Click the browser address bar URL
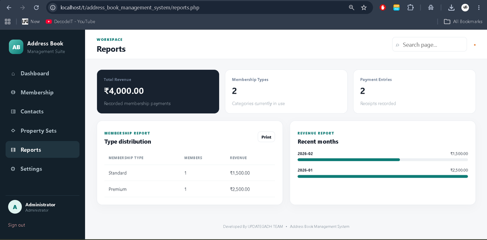The image size is (487, 240). (130, 8)
